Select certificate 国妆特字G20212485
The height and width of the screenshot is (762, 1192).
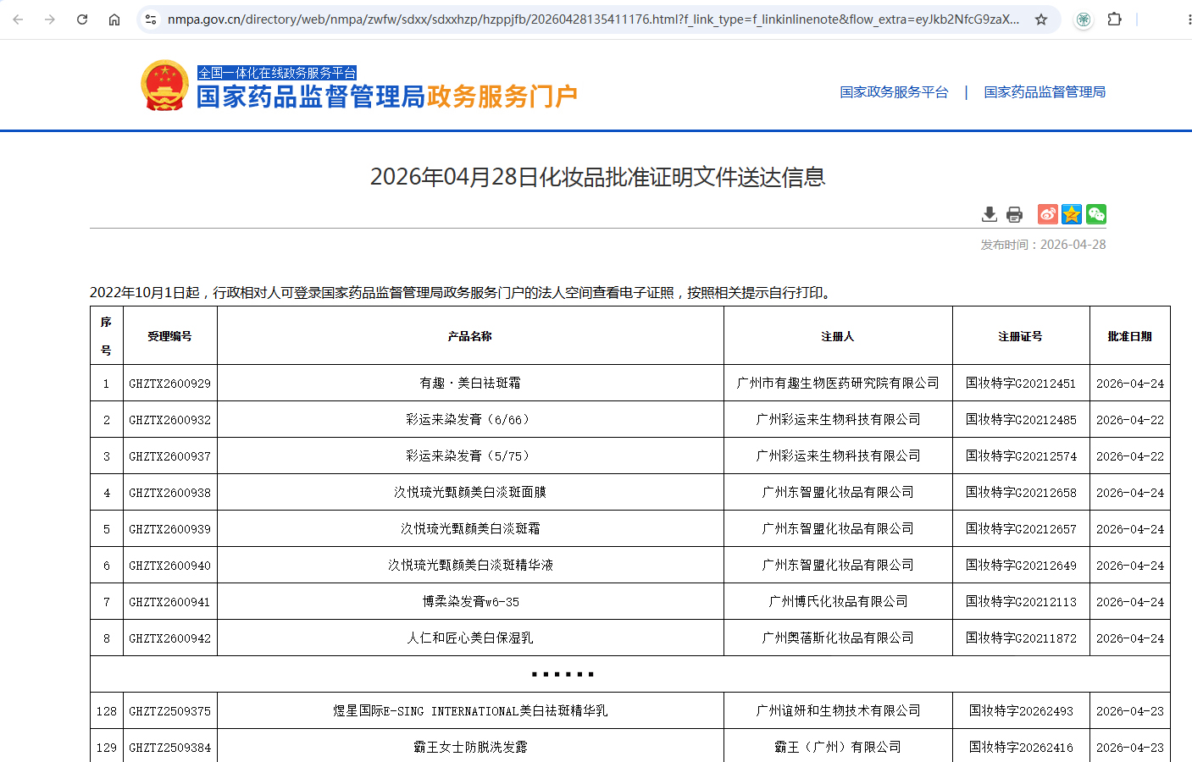click(x=1021, y=420)
